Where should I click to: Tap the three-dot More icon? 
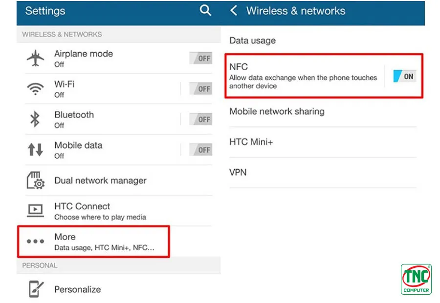[35, 241]
